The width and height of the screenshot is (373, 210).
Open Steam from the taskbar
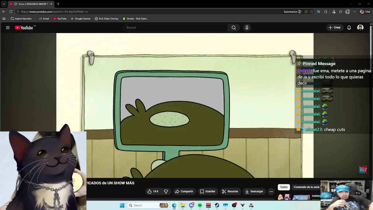click(217, 205)
